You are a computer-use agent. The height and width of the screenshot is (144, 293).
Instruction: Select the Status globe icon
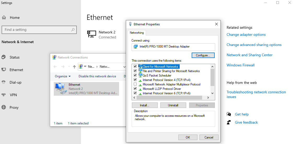[x=4, y=57]
